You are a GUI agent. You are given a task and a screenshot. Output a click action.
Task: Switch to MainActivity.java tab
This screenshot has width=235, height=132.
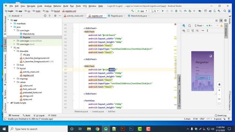(x=139, y=16)
